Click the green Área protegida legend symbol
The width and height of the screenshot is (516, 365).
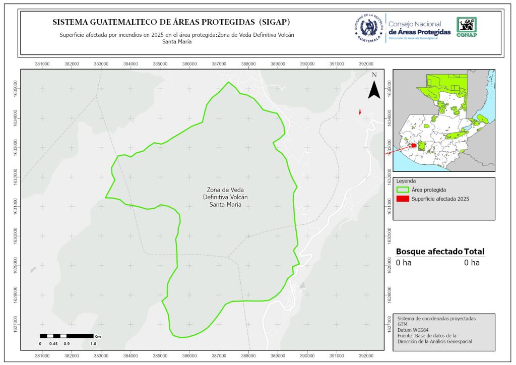tap(403, 190)
